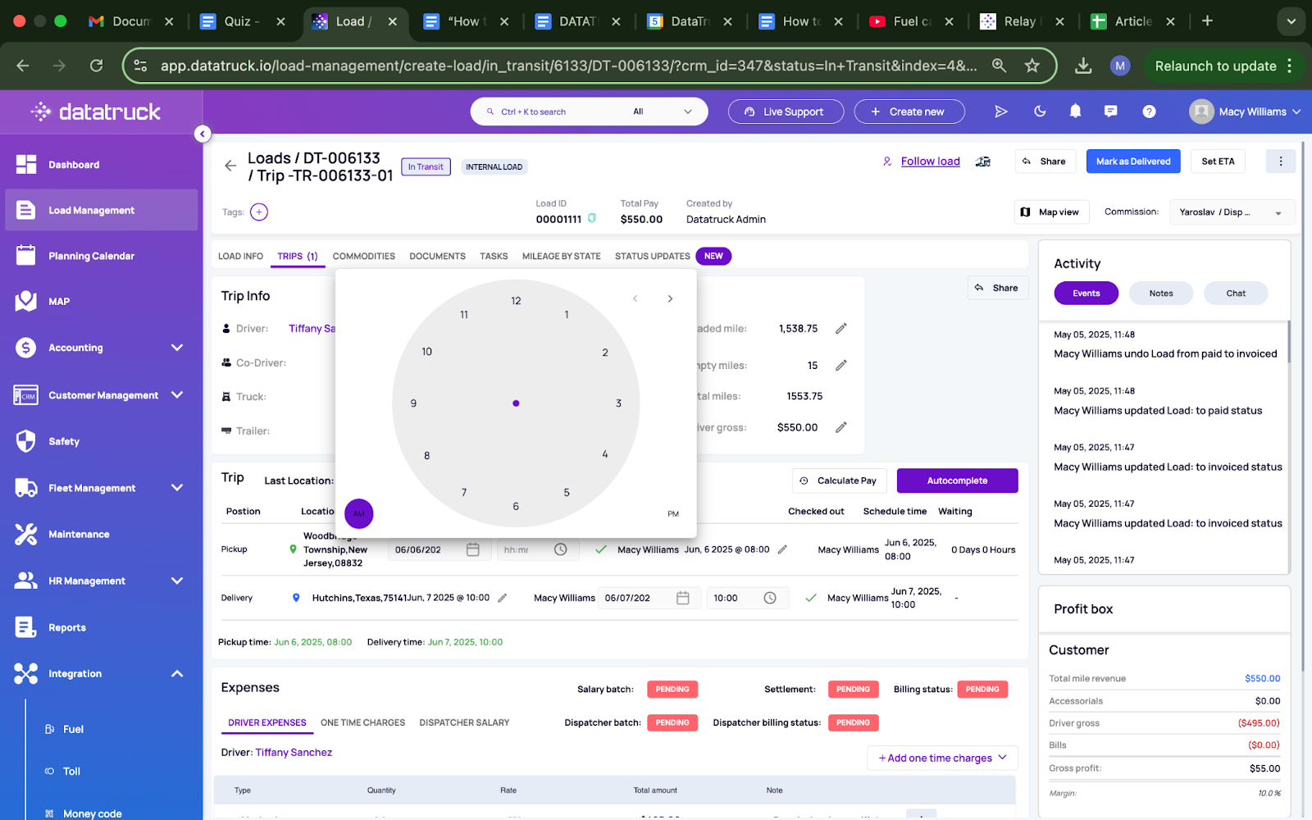The image size is (1312, 820).
Task: Open clock picker for delivery time 10:00
Action: tap(770, 598)
